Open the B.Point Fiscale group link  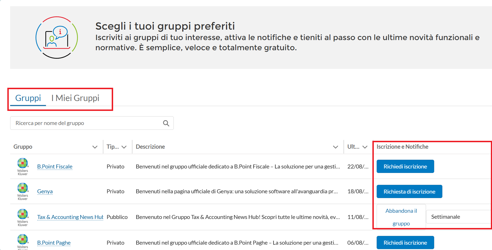(55, 166)
